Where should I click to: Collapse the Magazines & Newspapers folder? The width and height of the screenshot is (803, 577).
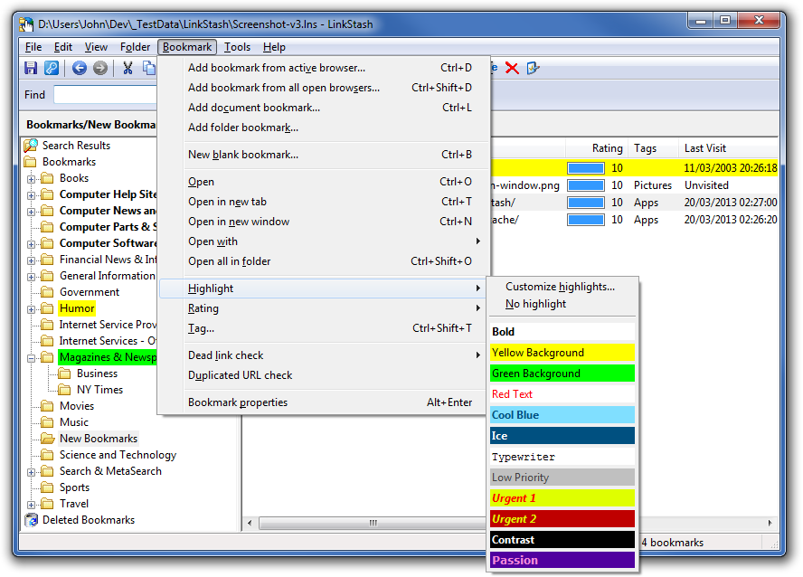[x=32, y=356]
